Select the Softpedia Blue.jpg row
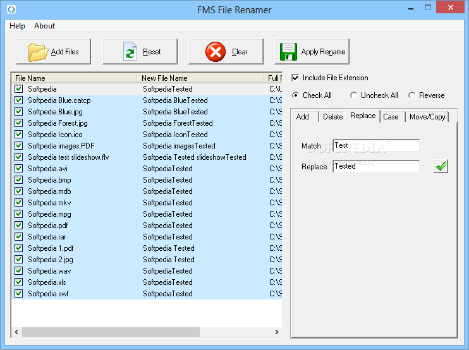The height and width of the screenshot is (350, 469). [147, 111]
